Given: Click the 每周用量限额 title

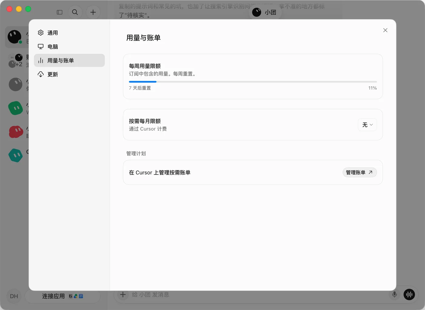Looking at the screenshot, I should click(x=145, y=66).
